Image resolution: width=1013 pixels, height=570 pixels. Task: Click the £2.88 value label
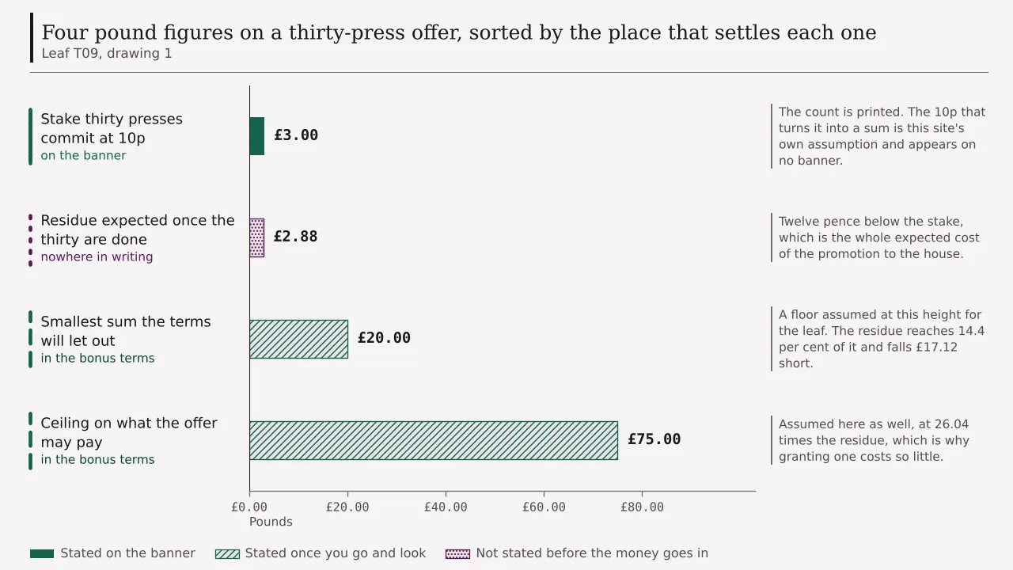tap(295, 237)
